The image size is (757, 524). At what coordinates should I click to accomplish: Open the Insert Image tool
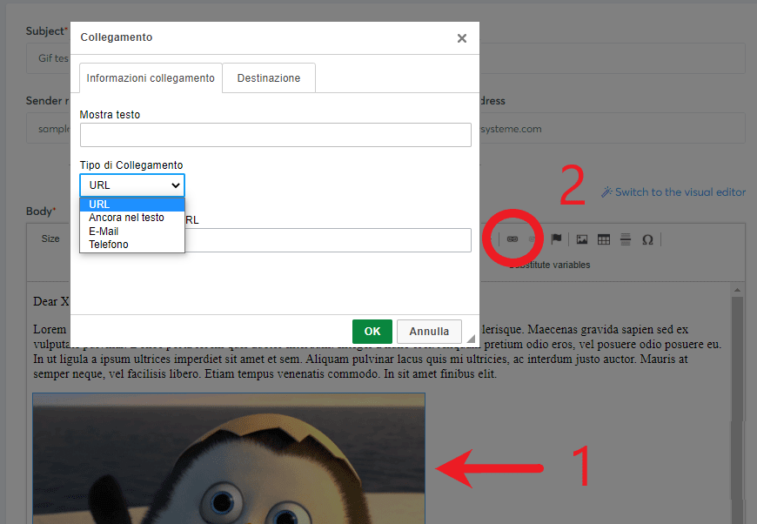(x=581, y=238)
